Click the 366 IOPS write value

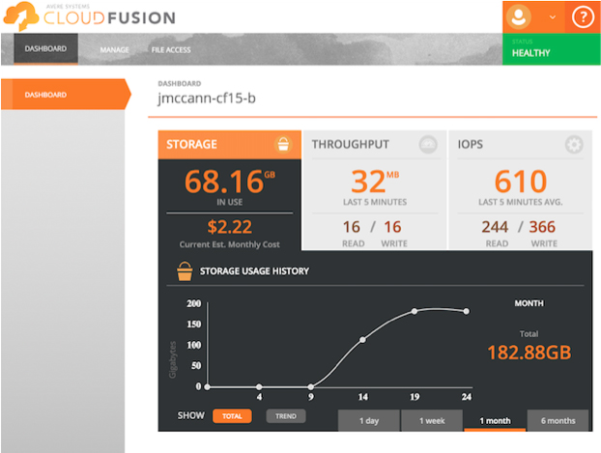(542, 227)
